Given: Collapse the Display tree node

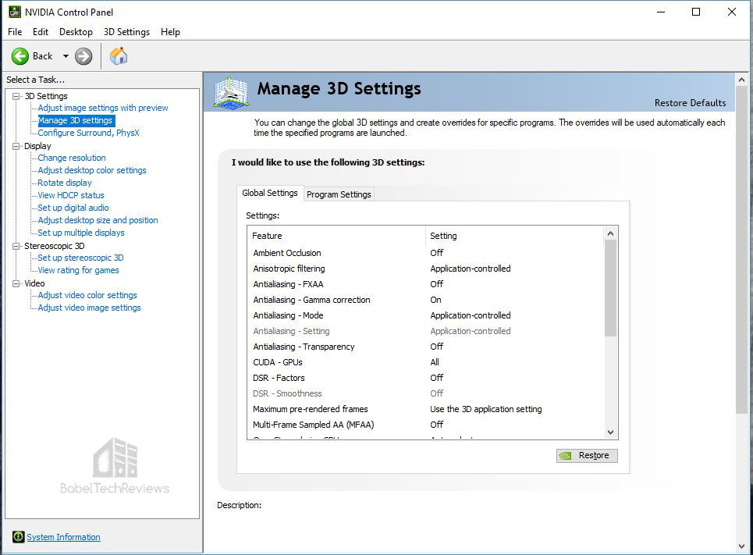Looking at the screenshot, I should (16, 146).
